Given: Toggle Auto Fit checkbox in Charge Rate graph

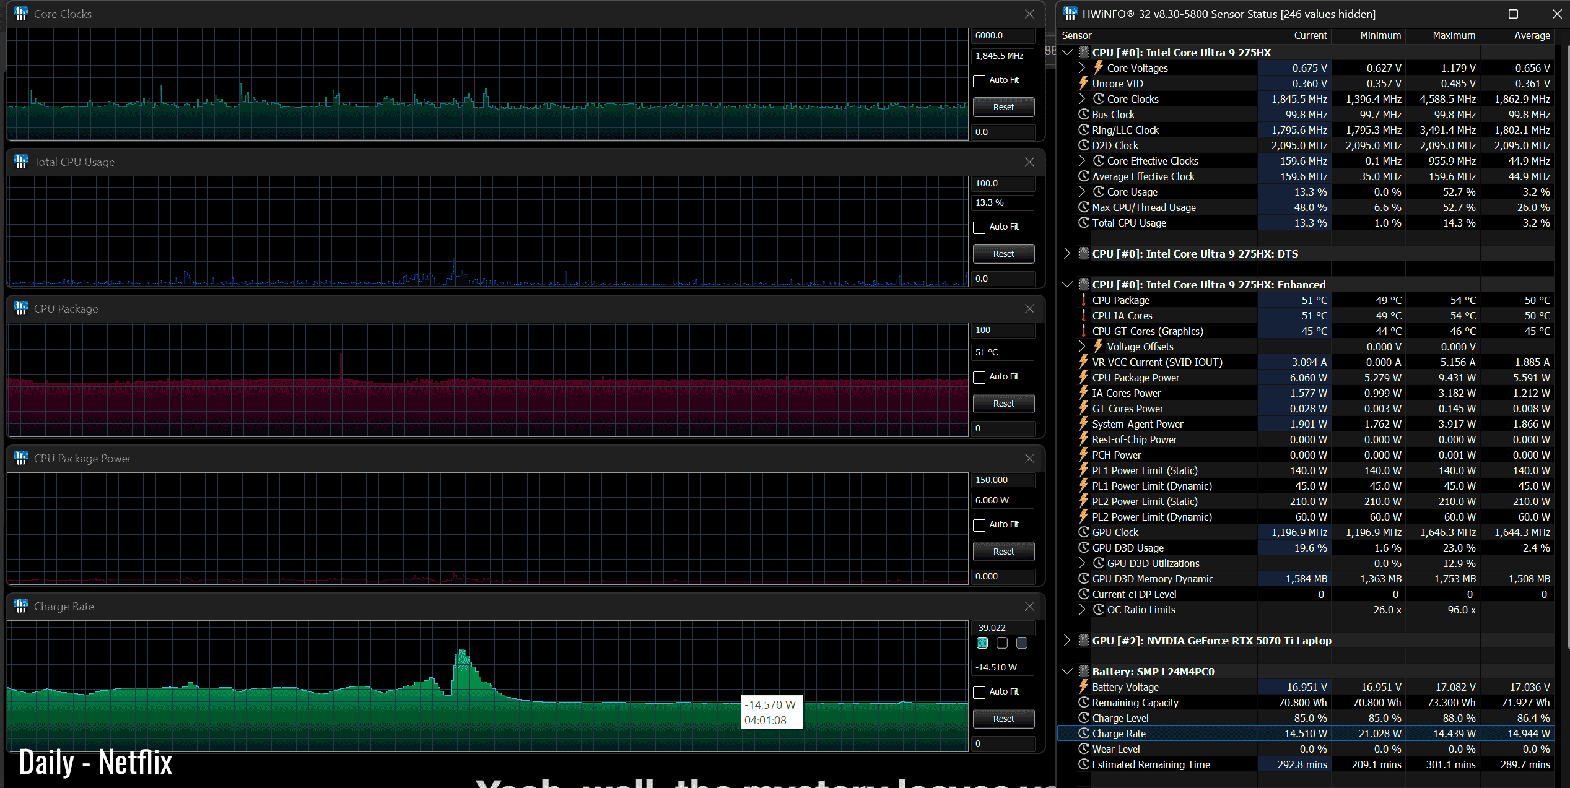Looking at the screenshot, I should click(979, 692).
